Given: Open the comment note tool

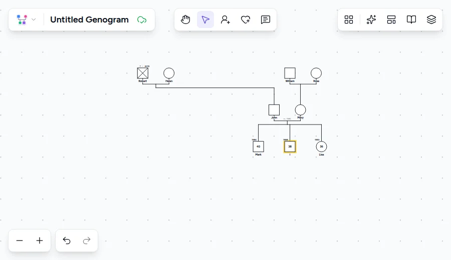Looking at the screenshot, I should click(x=265, y=19).
